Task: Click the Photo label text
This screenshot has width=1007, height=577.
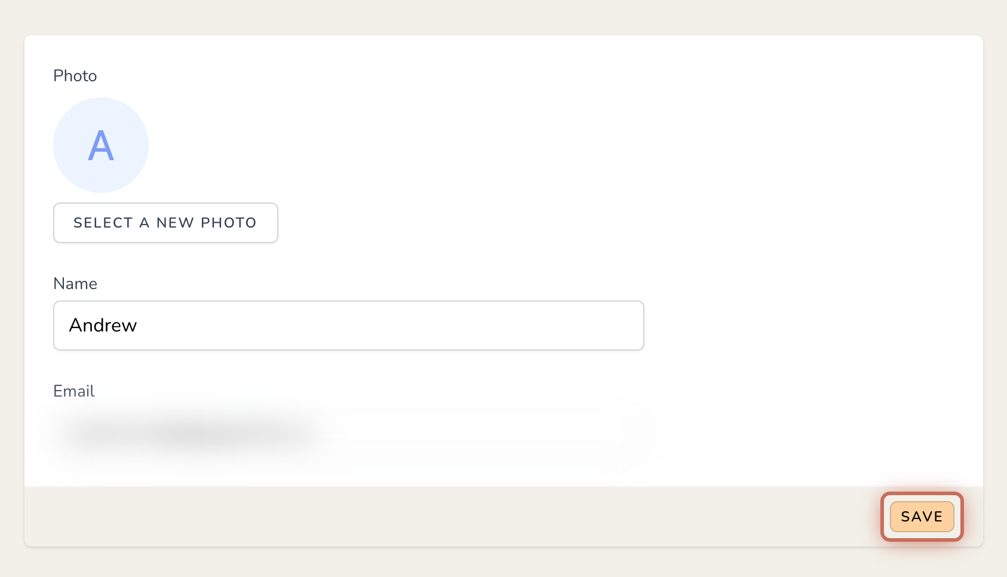Action: click(x=75, y=76)
